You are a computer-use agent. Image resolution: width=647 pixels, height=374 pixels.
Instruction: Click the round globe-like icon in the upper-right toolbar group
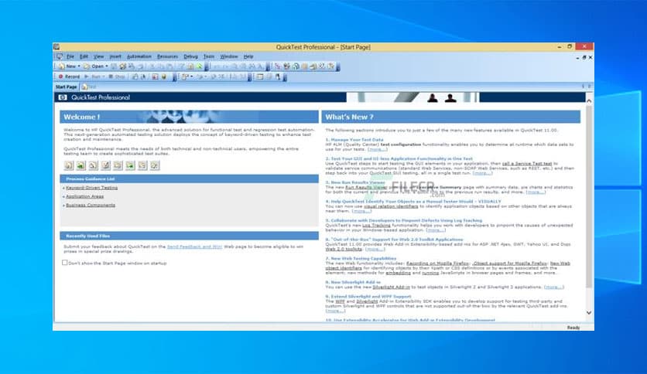click(x=296, y=66)
